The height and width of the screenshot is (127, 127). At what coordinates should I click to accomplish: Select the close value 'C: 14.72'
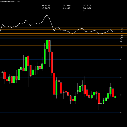[x=46, y=8]
